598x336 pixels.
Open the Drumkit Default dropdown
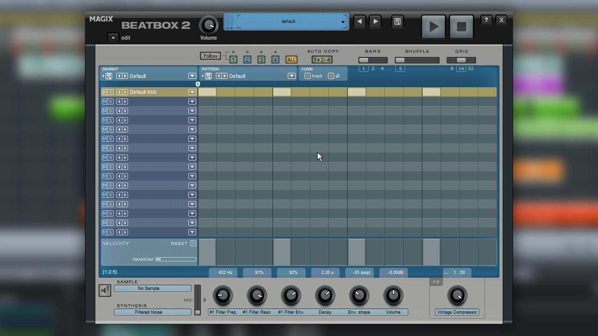click(x=192, y=76)
